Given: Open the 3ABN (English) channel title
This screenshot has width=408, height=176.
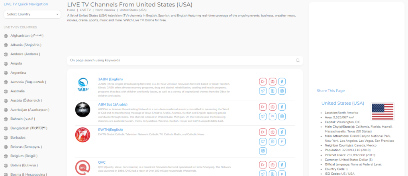Looking at the screenshot, I should [110, 79].
